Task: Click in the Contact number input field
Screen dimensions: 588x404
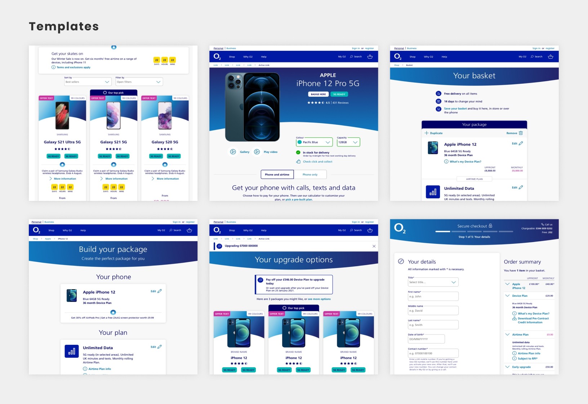Action: point(433,353)
